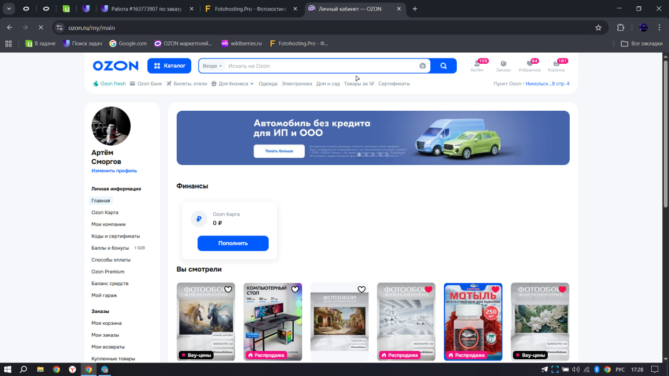Open the Электроника category

[x=297, y=84]
